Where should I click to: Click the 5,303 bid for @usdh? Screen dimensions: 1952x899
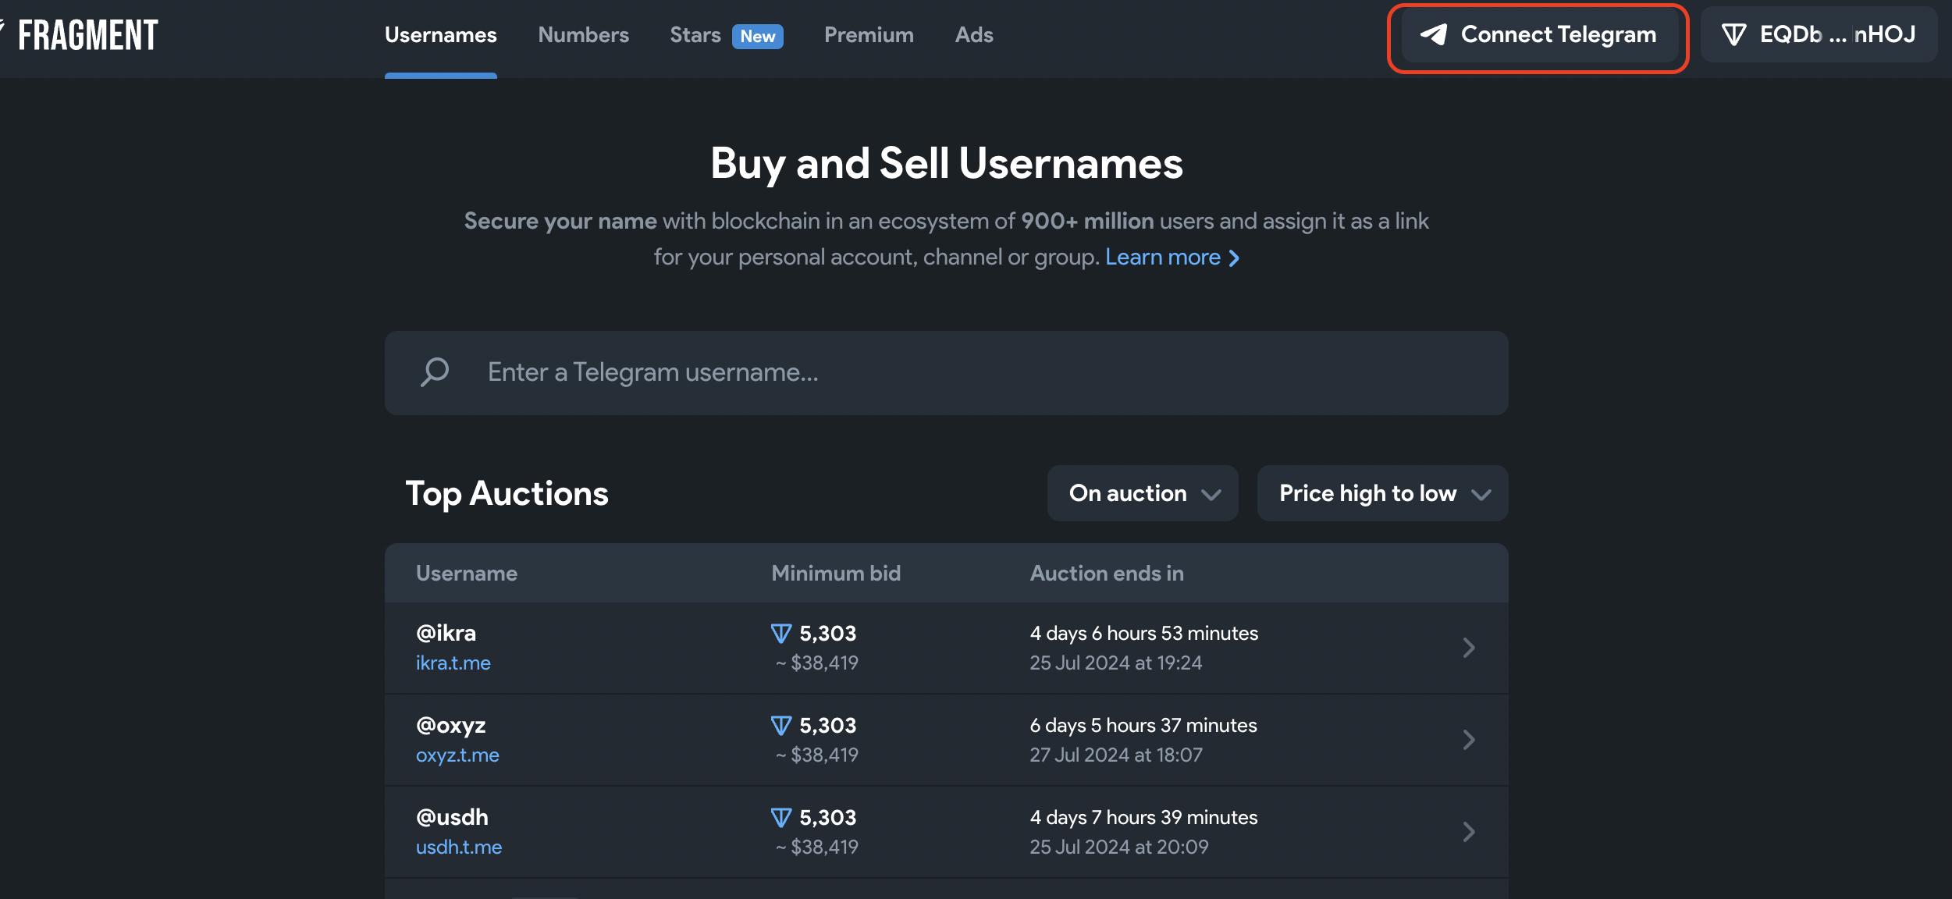click(828, 817)
